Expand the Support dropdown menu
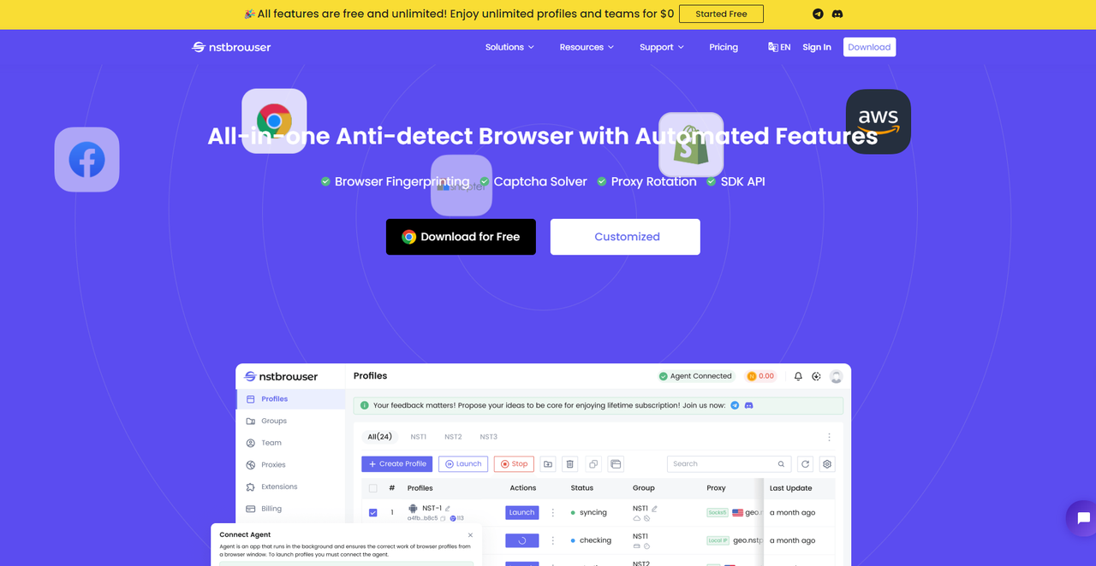The height and width of the screenshot is (566, 1096). 661,47
